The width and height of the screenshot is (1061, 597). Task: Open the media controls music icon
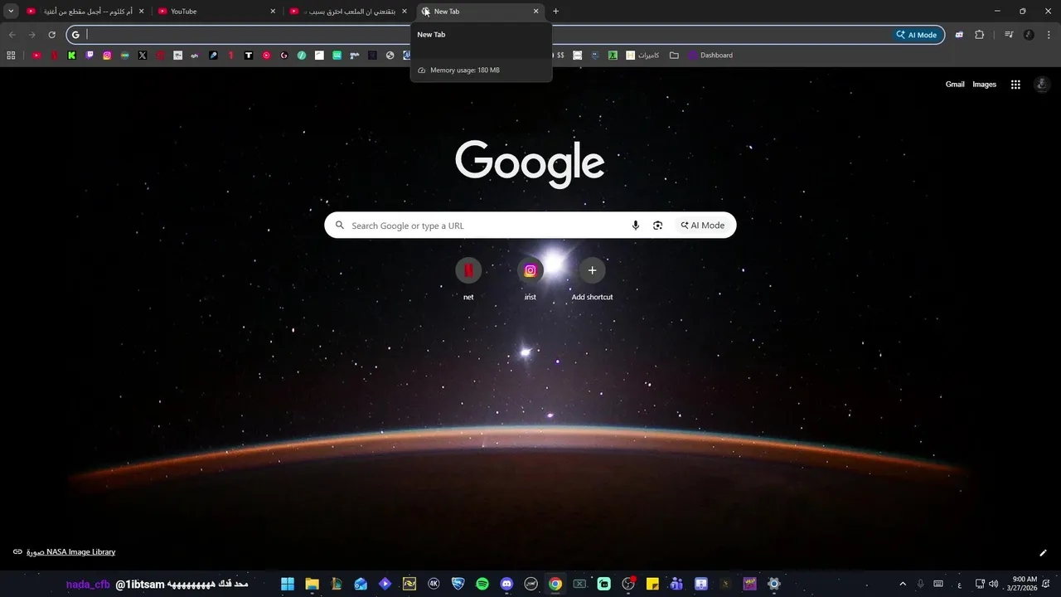pyautogui.click(x=1009, y=35)
